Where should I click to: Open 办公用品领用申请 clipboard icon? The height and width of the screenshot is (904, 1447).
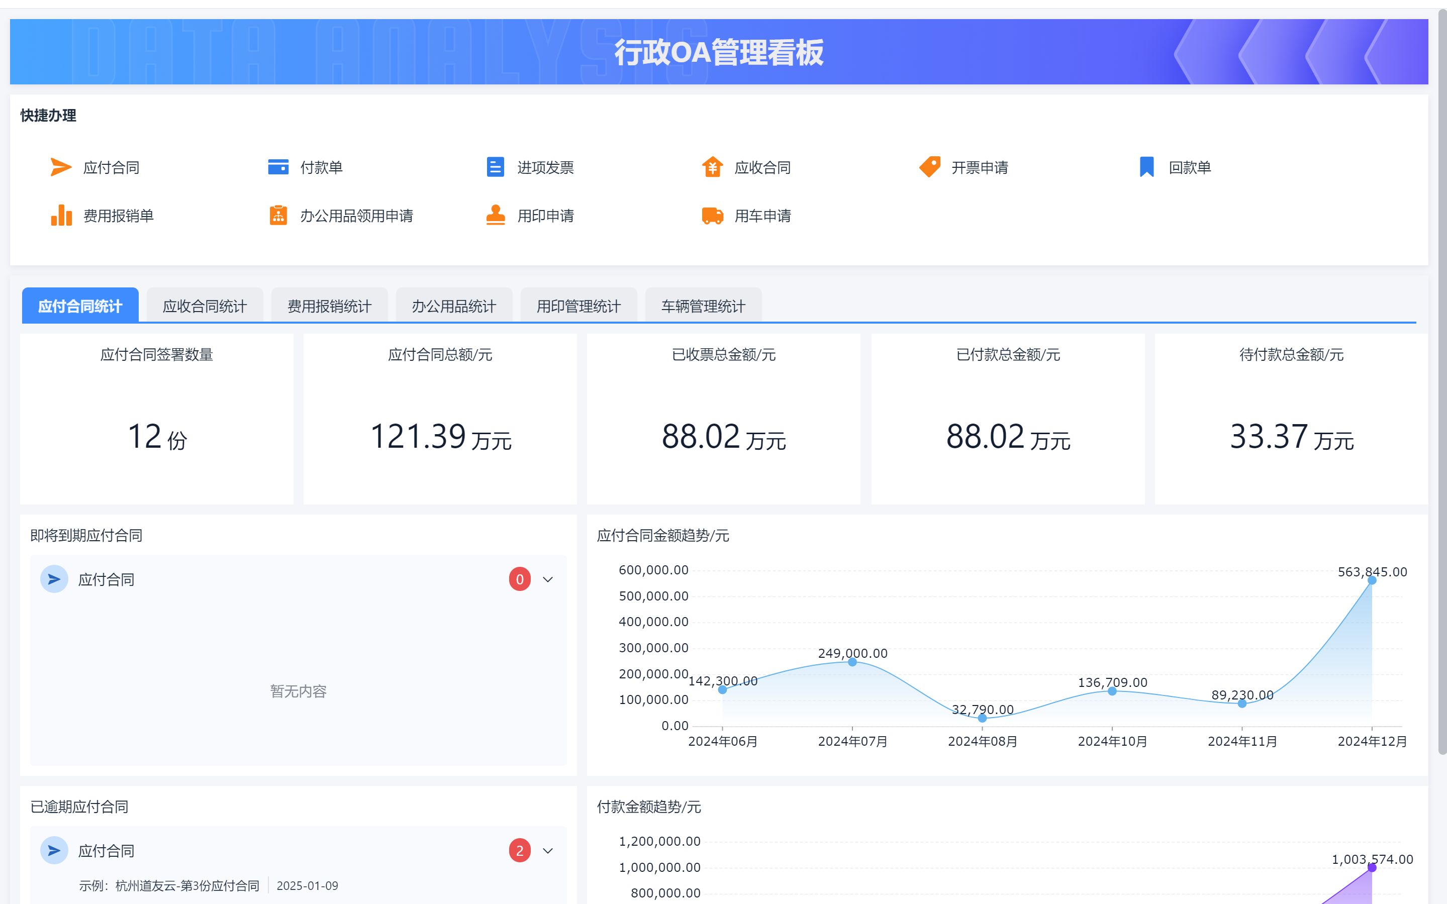click(x=278, y=215)
